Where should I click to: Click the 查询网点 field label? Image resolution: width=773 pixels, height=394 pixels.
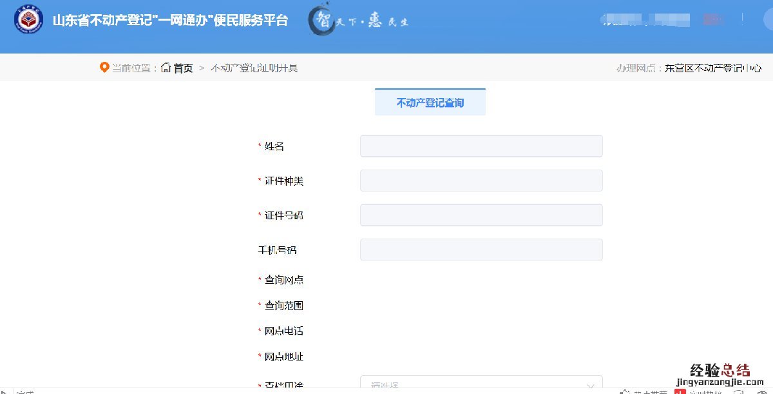point(283,280)
